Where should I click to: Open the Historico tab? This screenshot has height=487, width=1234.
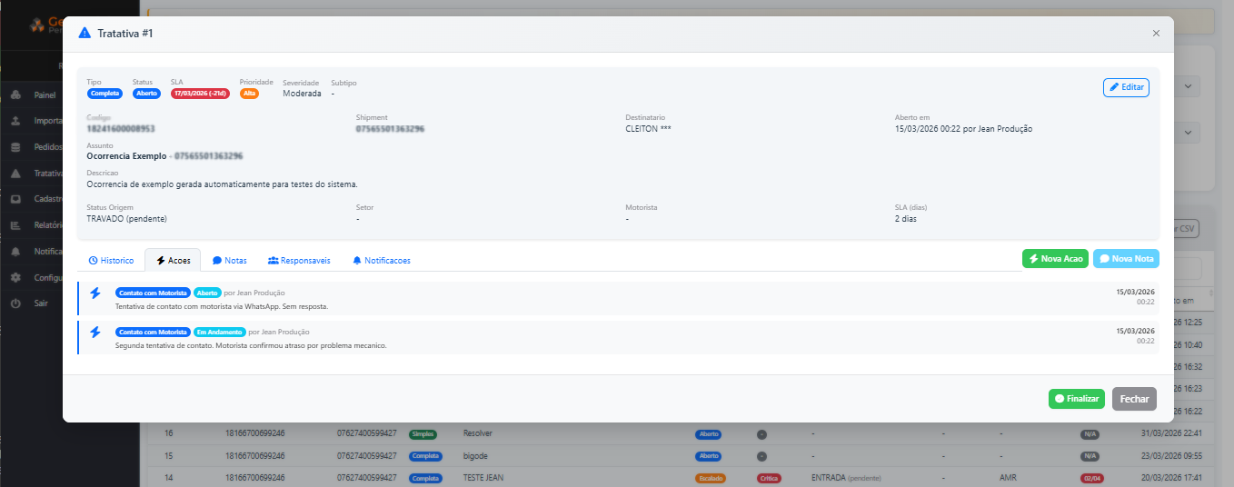pyautogui.click(x=111, y=260)
